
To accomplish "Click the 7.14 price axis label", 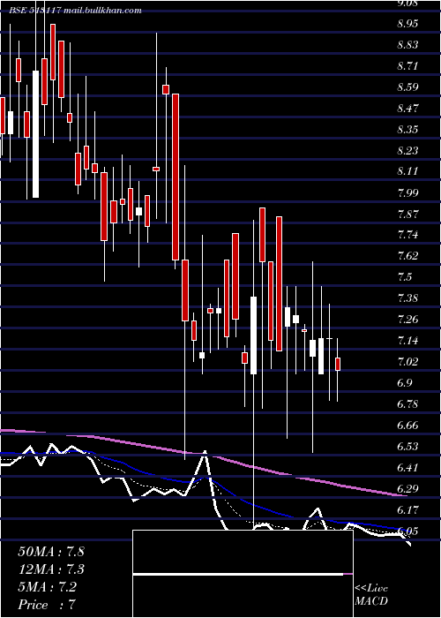I will pyautogui.click(x=407, y=341).
